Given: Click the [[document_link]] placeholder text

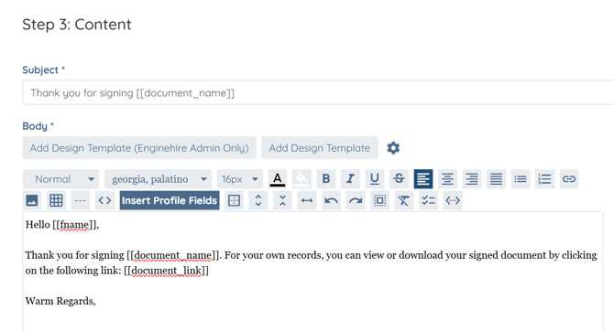Looking at the screenshot, I should tap(166, 271).
